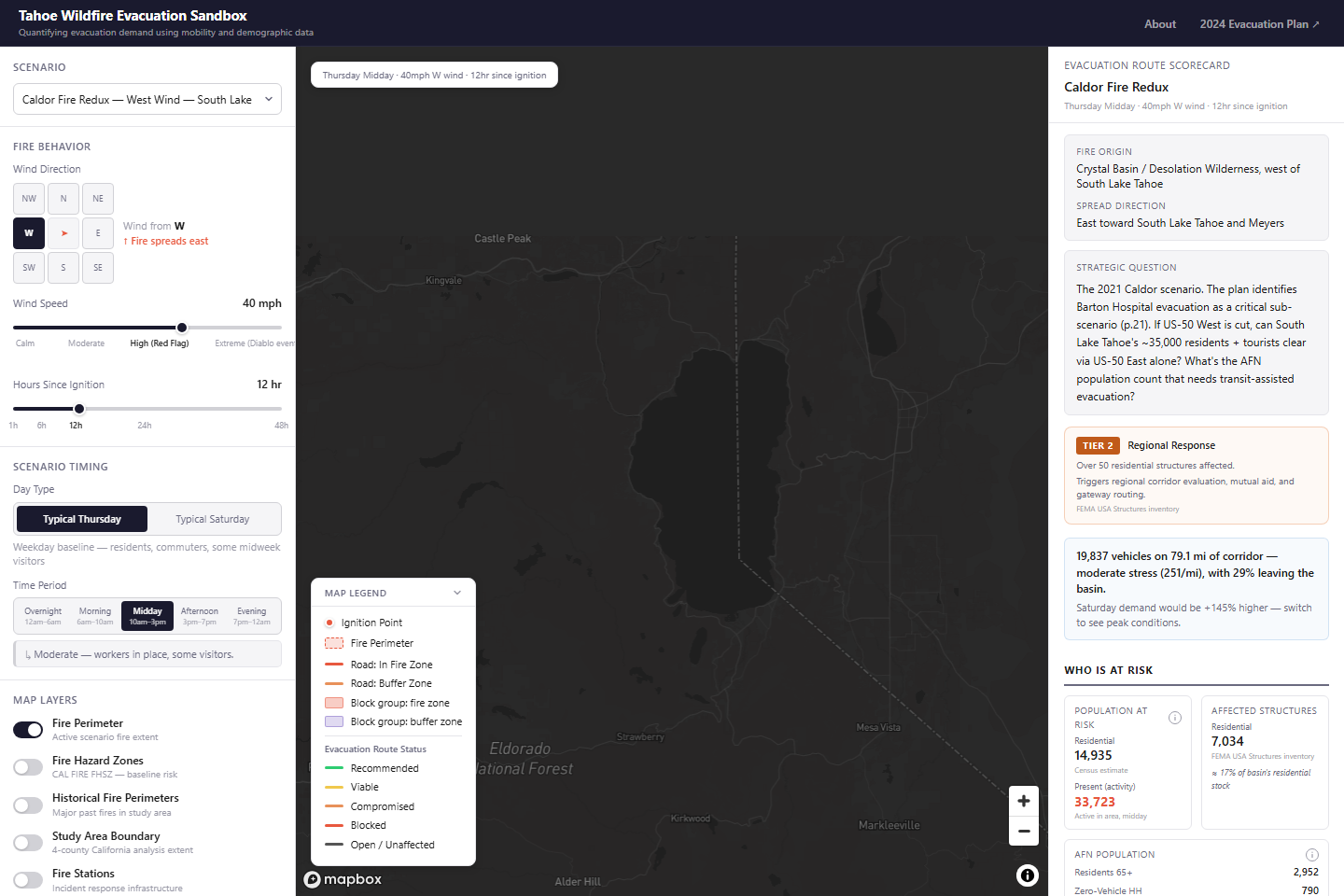This screenshot has height=896, width=1344.
Task: Open the scenario dropdown
Action: point(147,100)
